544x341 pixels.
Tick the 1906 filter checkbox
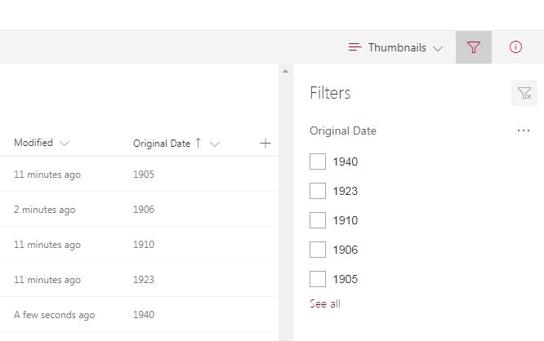(318, 250)
